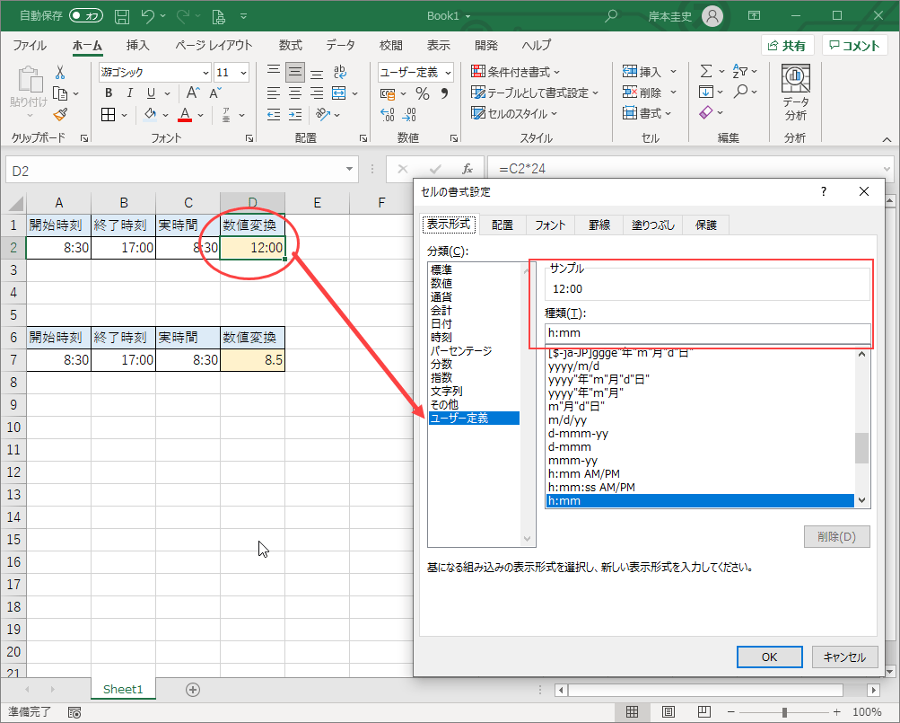Click the Borders icon
Screen dimensions: 900x723
point(108,114)
